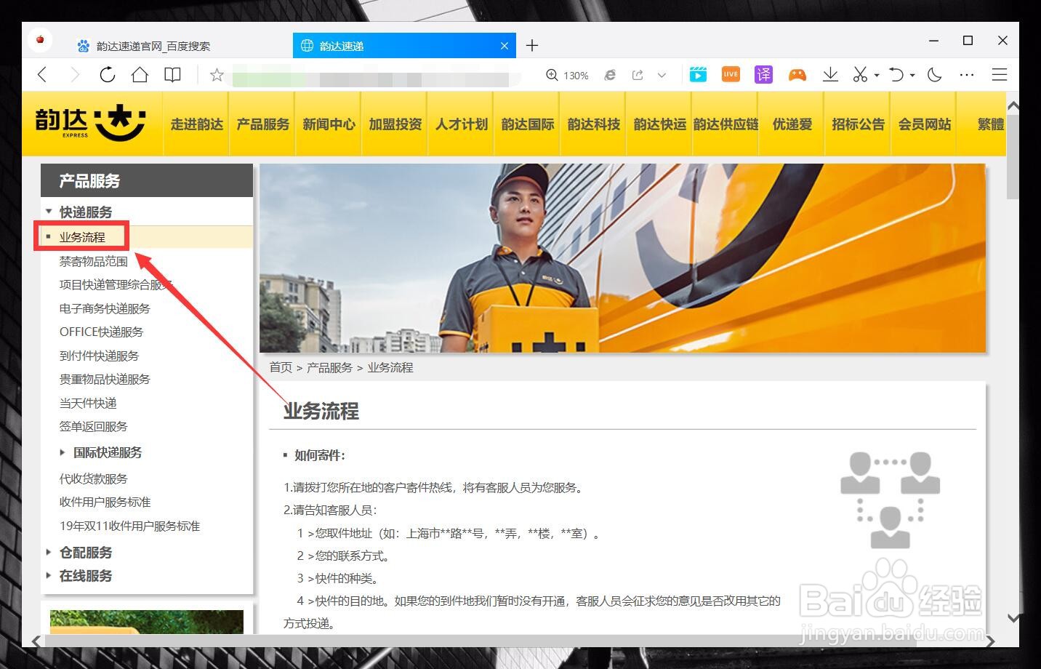Screen dimensions: 1041x669
Task: Open the bookmarks book icon
Action: tap(172, 75)
